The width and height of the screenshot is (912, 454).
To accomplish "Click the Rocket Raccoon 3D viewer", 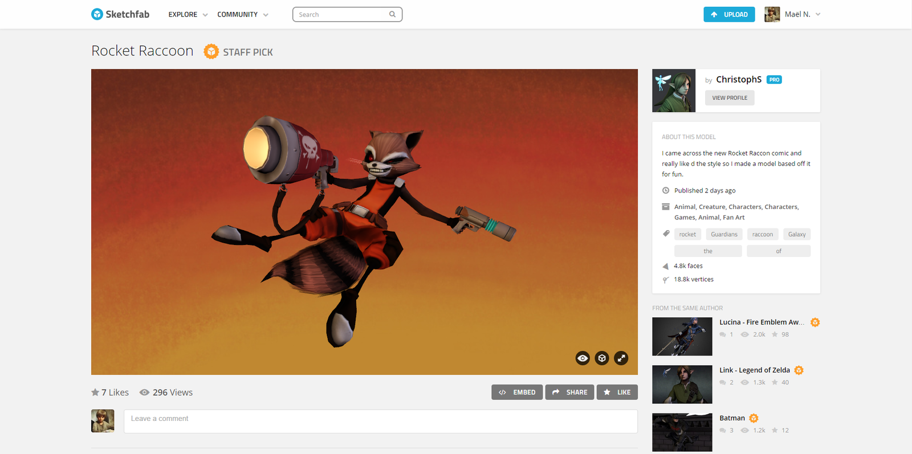I will pyautogui.click(x=364, y=222).
